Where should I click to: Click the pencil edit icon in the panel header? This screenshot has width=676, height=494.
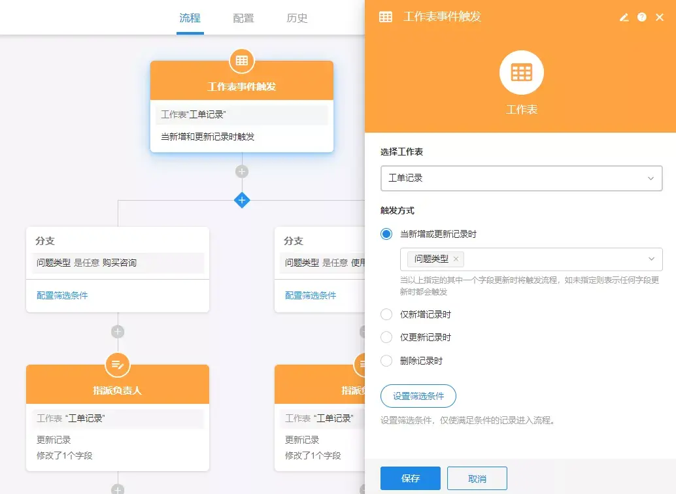(624, 18)
